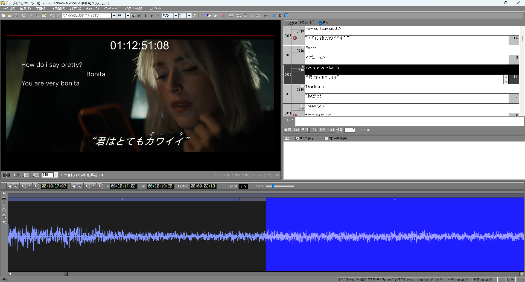Viewport: 525px width, 282px height.
Task: Toggle the 原文 checkbox
Action: coord(320,23)
